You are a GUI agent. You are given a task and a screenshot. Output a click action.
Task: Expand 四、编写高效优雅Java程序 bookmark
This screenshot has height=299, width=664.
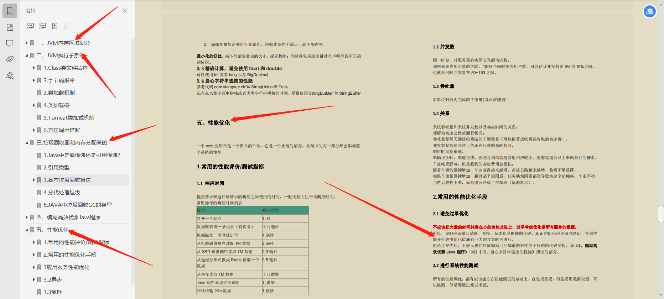click(x=27, y=217)
